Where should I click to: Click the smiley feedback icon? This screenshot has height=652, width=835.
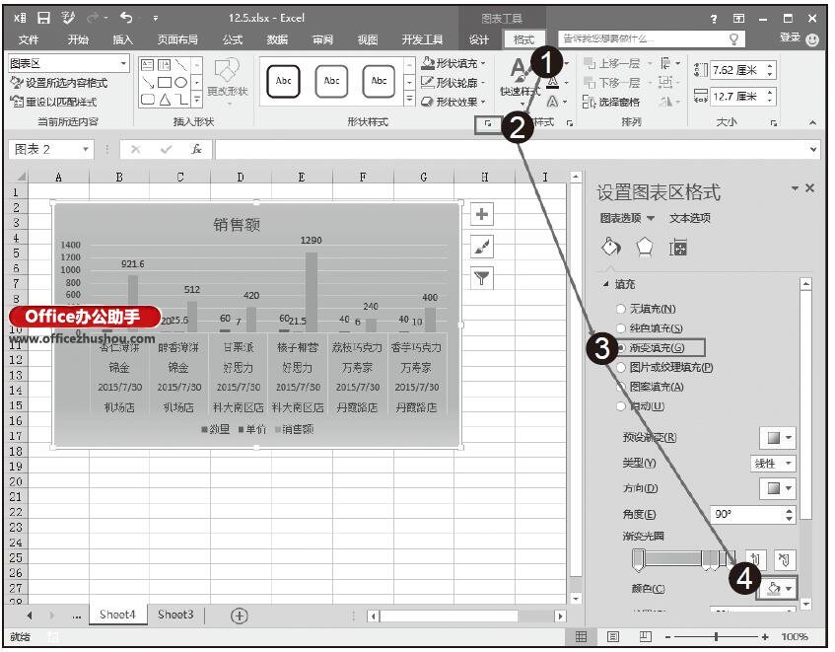click(812, 39)
